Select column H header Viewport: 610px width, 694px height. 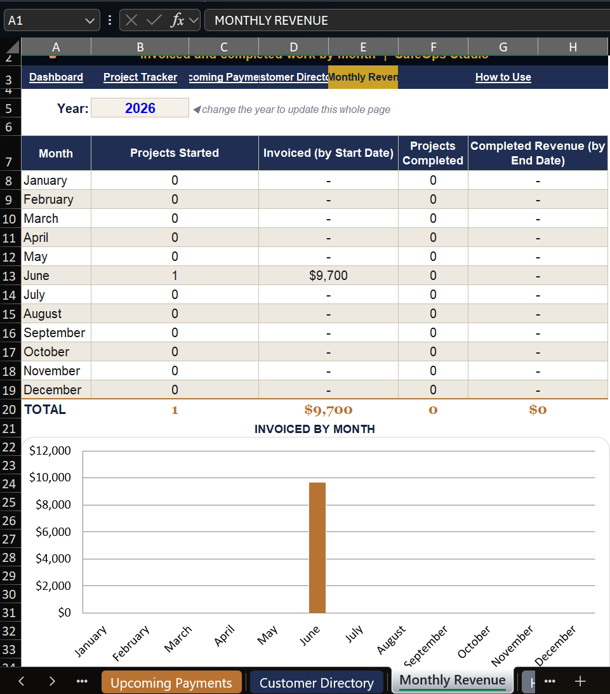click(x=573, y=47)
